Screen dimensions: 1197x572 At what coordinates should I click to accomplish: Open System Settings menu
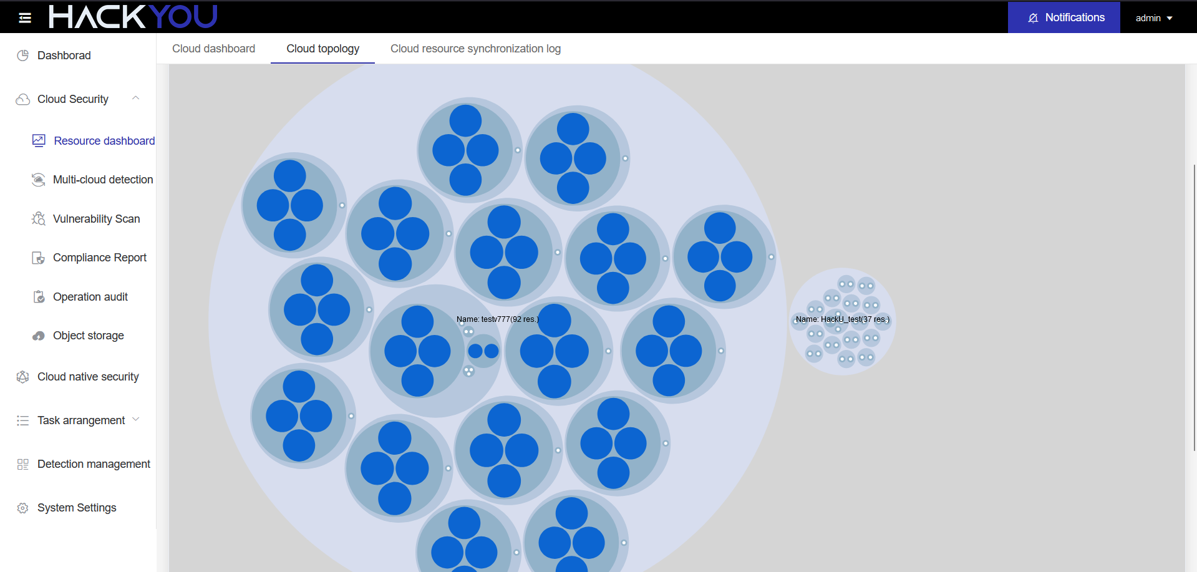pyautogui.click(x=77, y=508)
